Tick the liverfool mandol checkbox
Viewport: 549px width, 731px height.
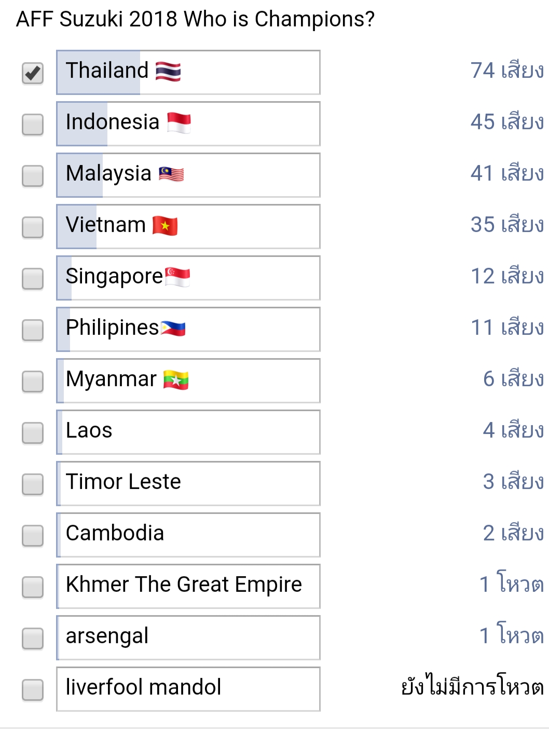[33, 690]
